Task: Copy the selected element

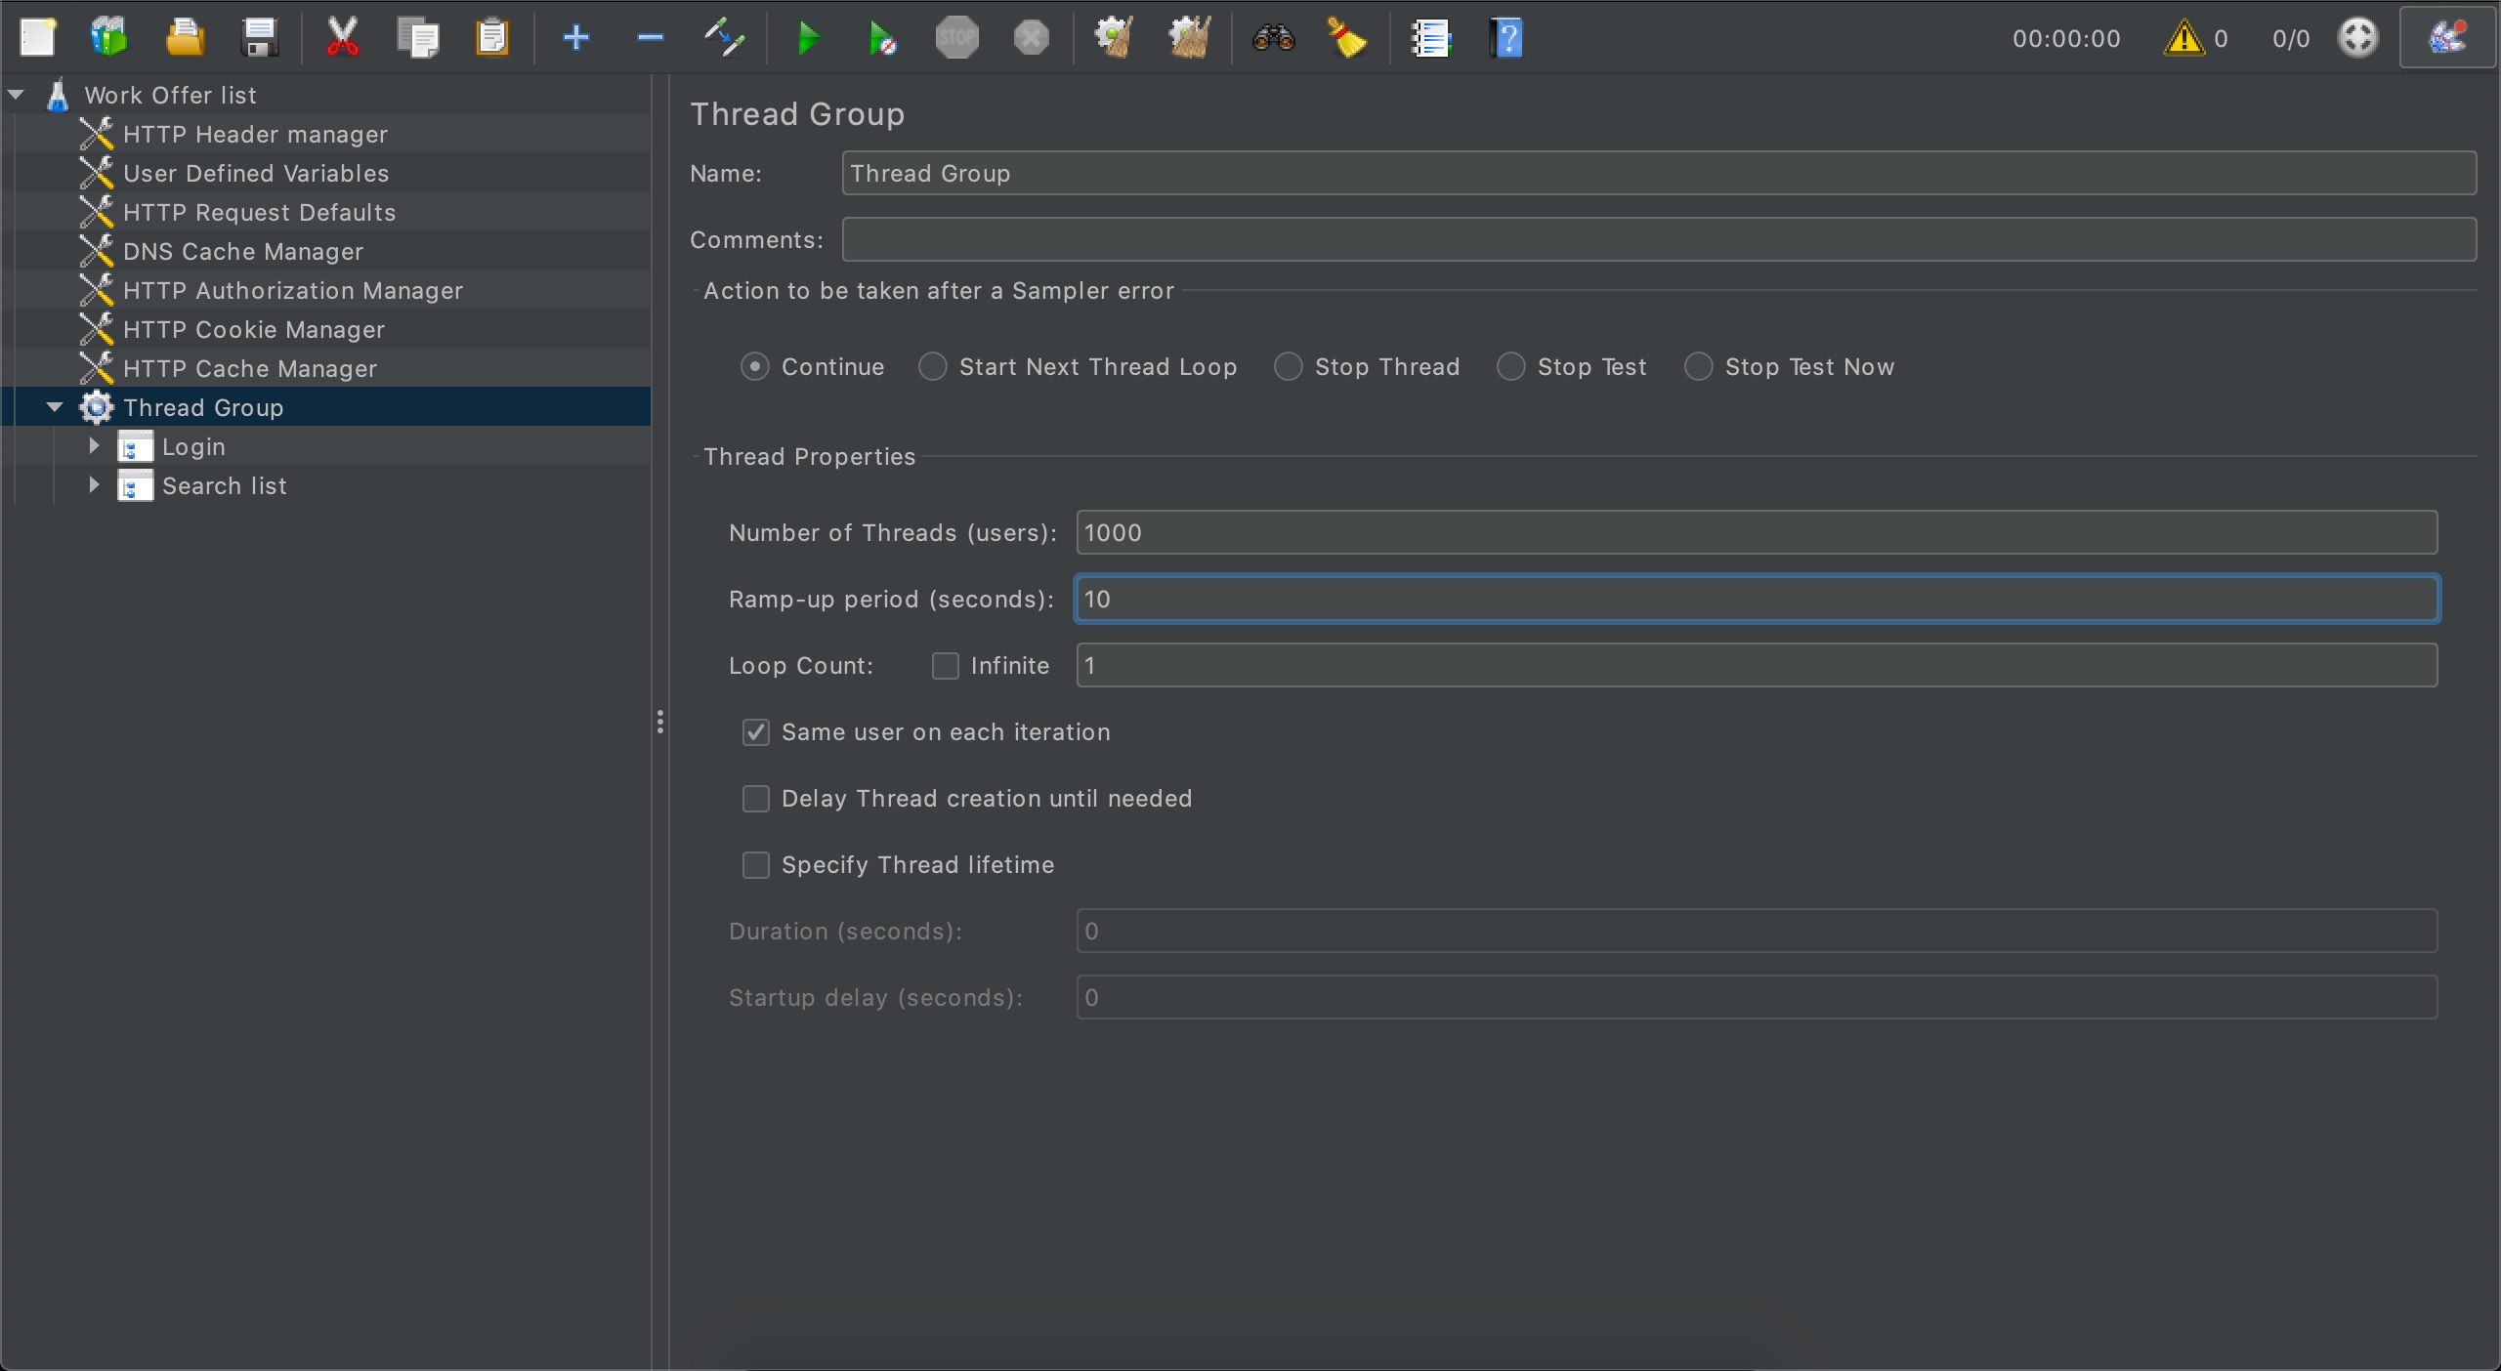Action: [418, 38]
